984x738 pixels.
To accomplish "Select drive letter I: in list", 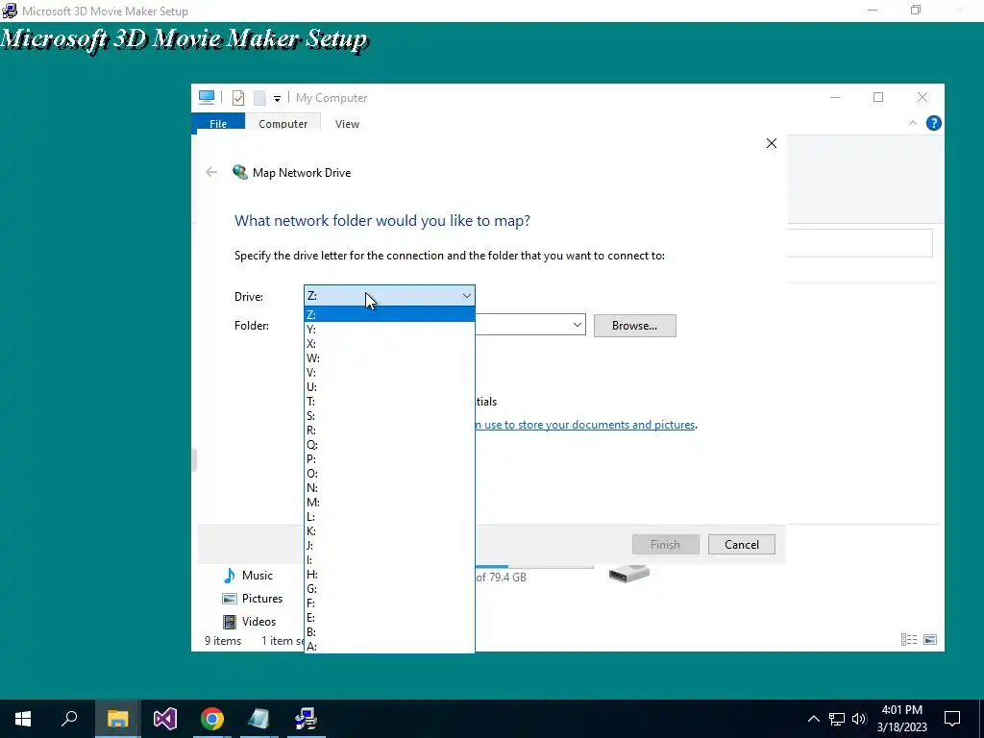I will coord(390,560).
